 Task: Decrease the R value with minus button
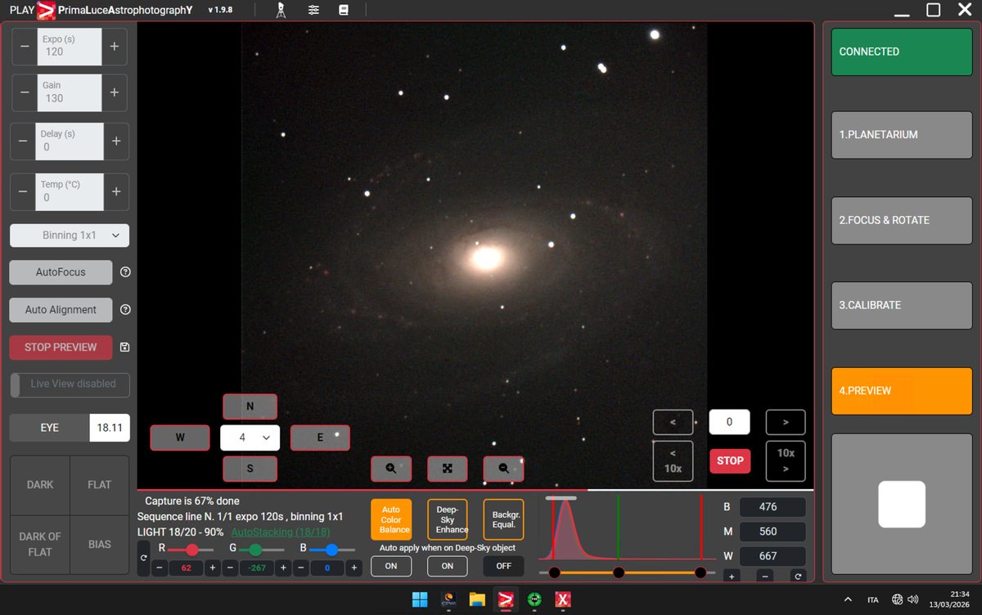(x=160, y=568)
